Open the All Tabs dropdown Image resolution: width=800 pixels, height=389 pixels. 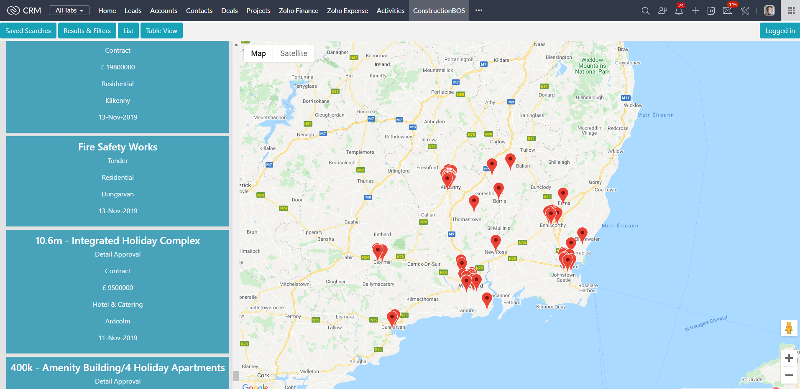69,10
